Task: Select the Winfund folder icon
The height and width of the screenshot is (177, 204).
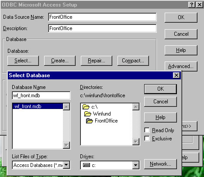Action: coord(88,114)
